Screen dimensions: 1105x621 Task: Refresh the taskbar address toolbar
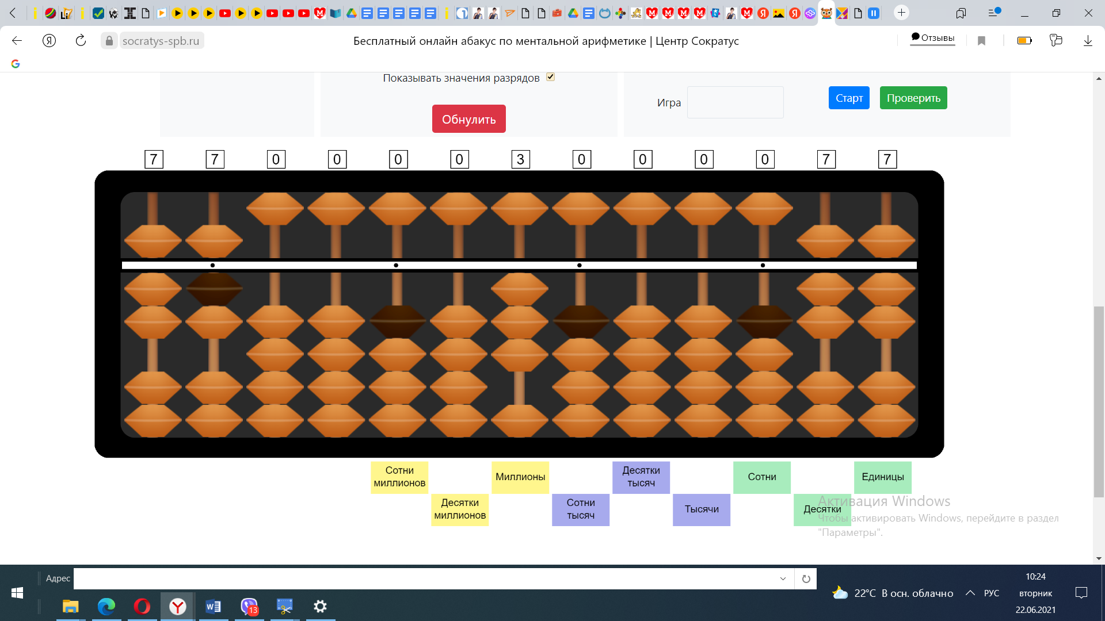806,579
